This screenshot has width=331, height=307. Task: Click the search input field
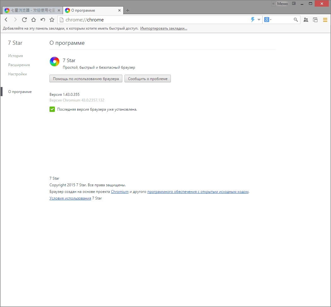pyautogui.click(x=282, y=20)
